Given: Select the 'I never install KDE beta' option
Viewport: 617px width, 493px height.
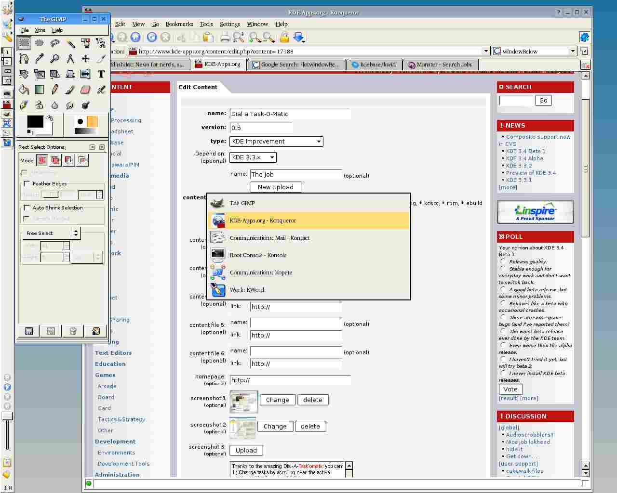Looking at the screenshot, I should [503, 373].
